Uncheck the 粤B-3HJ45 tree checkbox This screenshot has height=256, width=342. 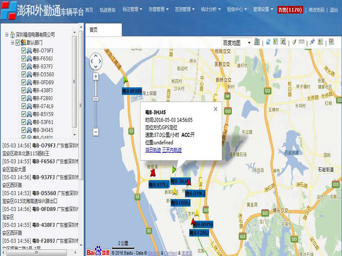(24, 130)
